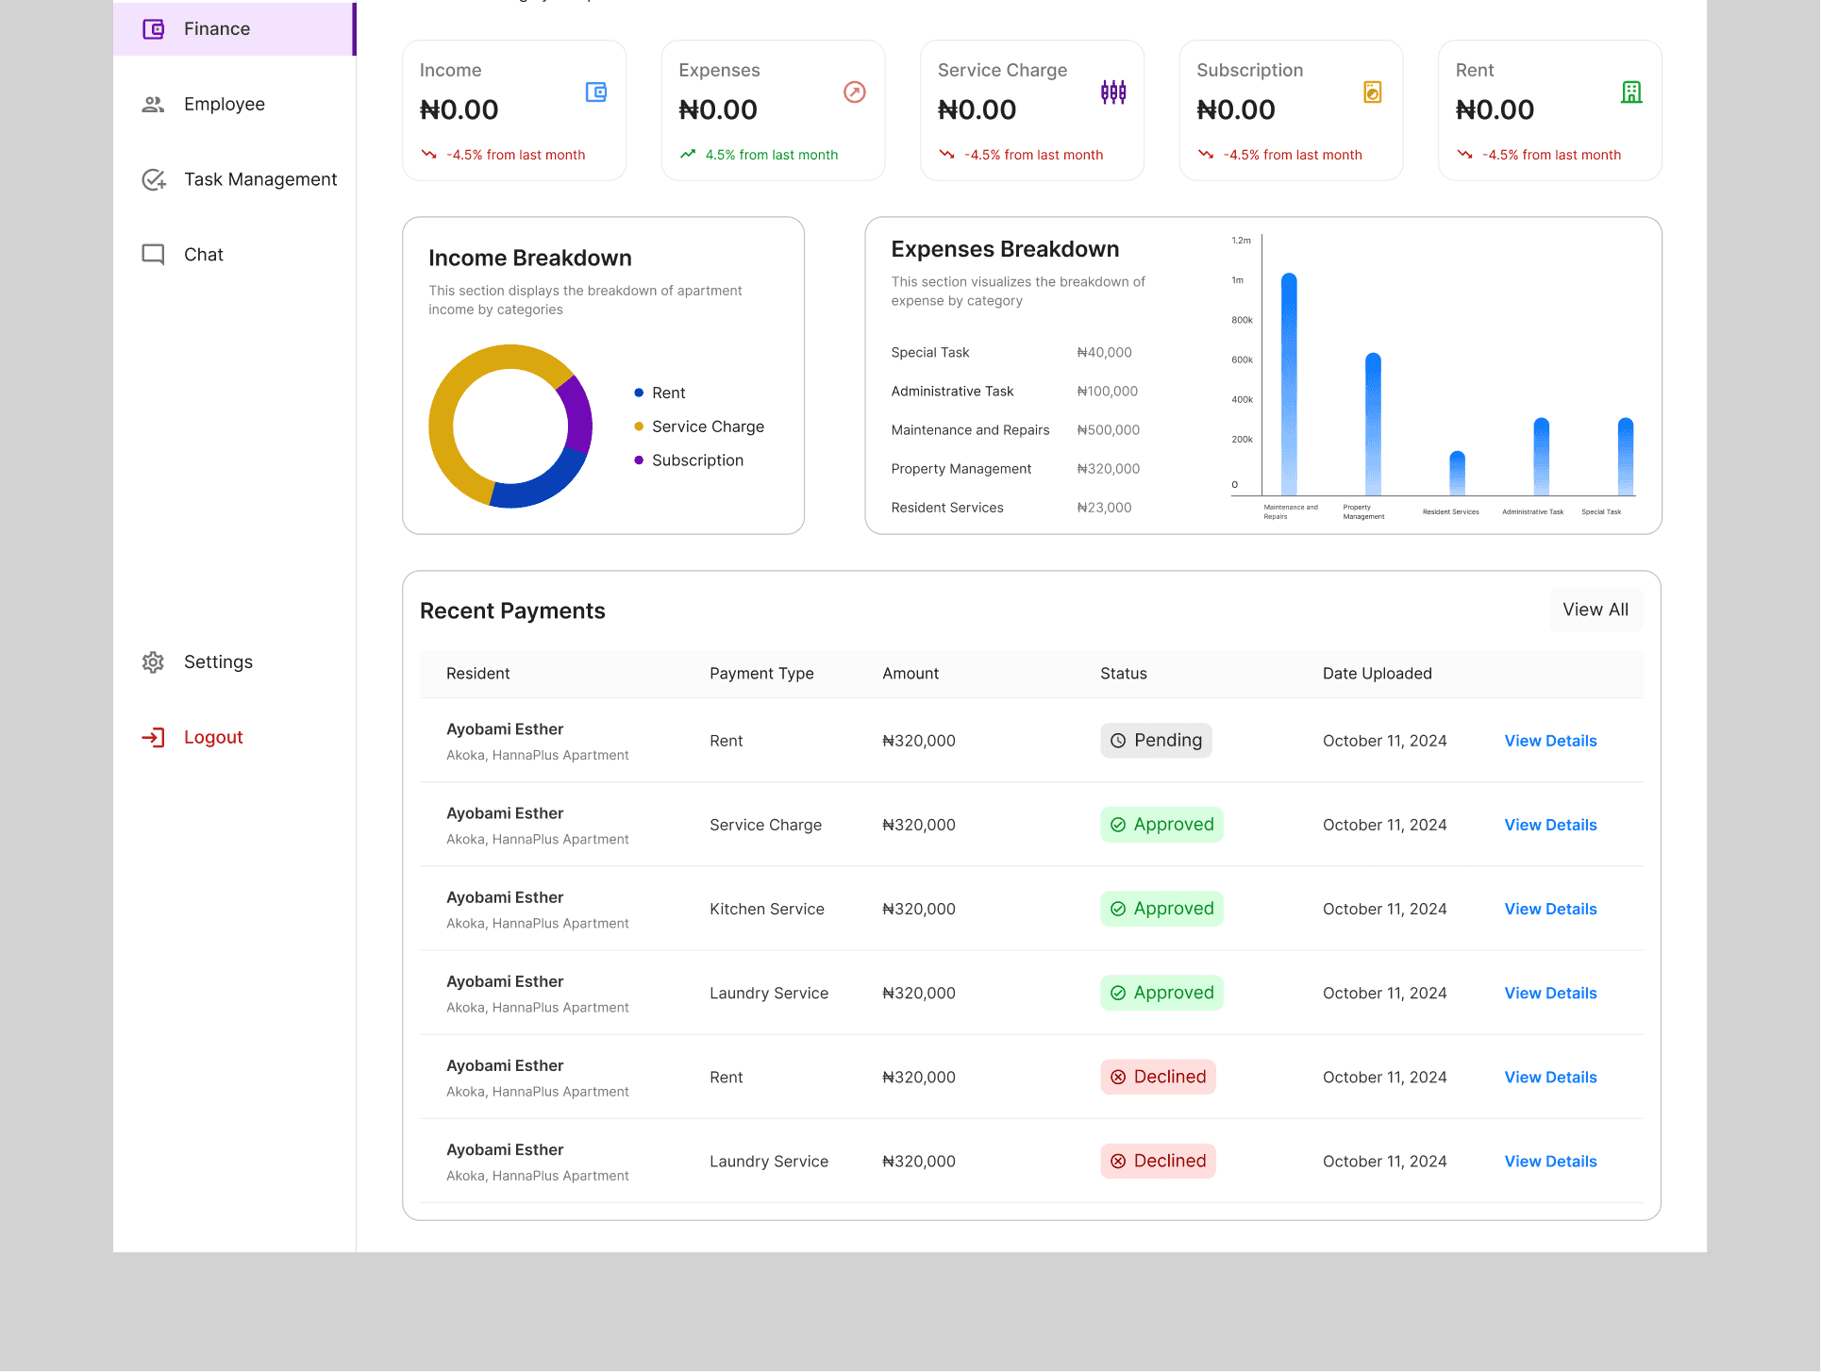
Task: Click the Logout arrow icon
Action: [x=153, y=738]
